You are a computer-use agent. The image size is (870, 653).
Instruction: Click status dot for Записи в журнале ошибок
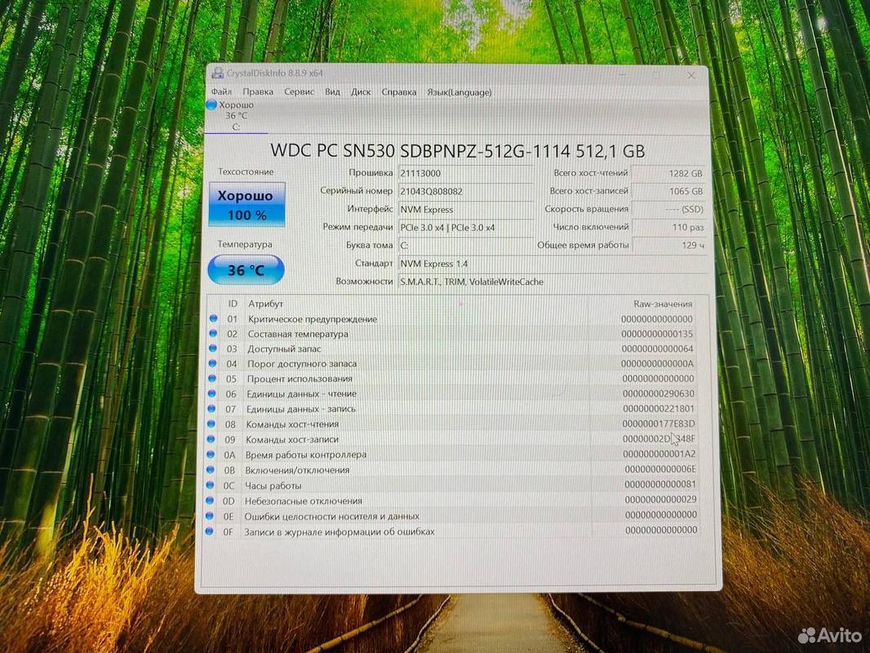coord(213,531)
